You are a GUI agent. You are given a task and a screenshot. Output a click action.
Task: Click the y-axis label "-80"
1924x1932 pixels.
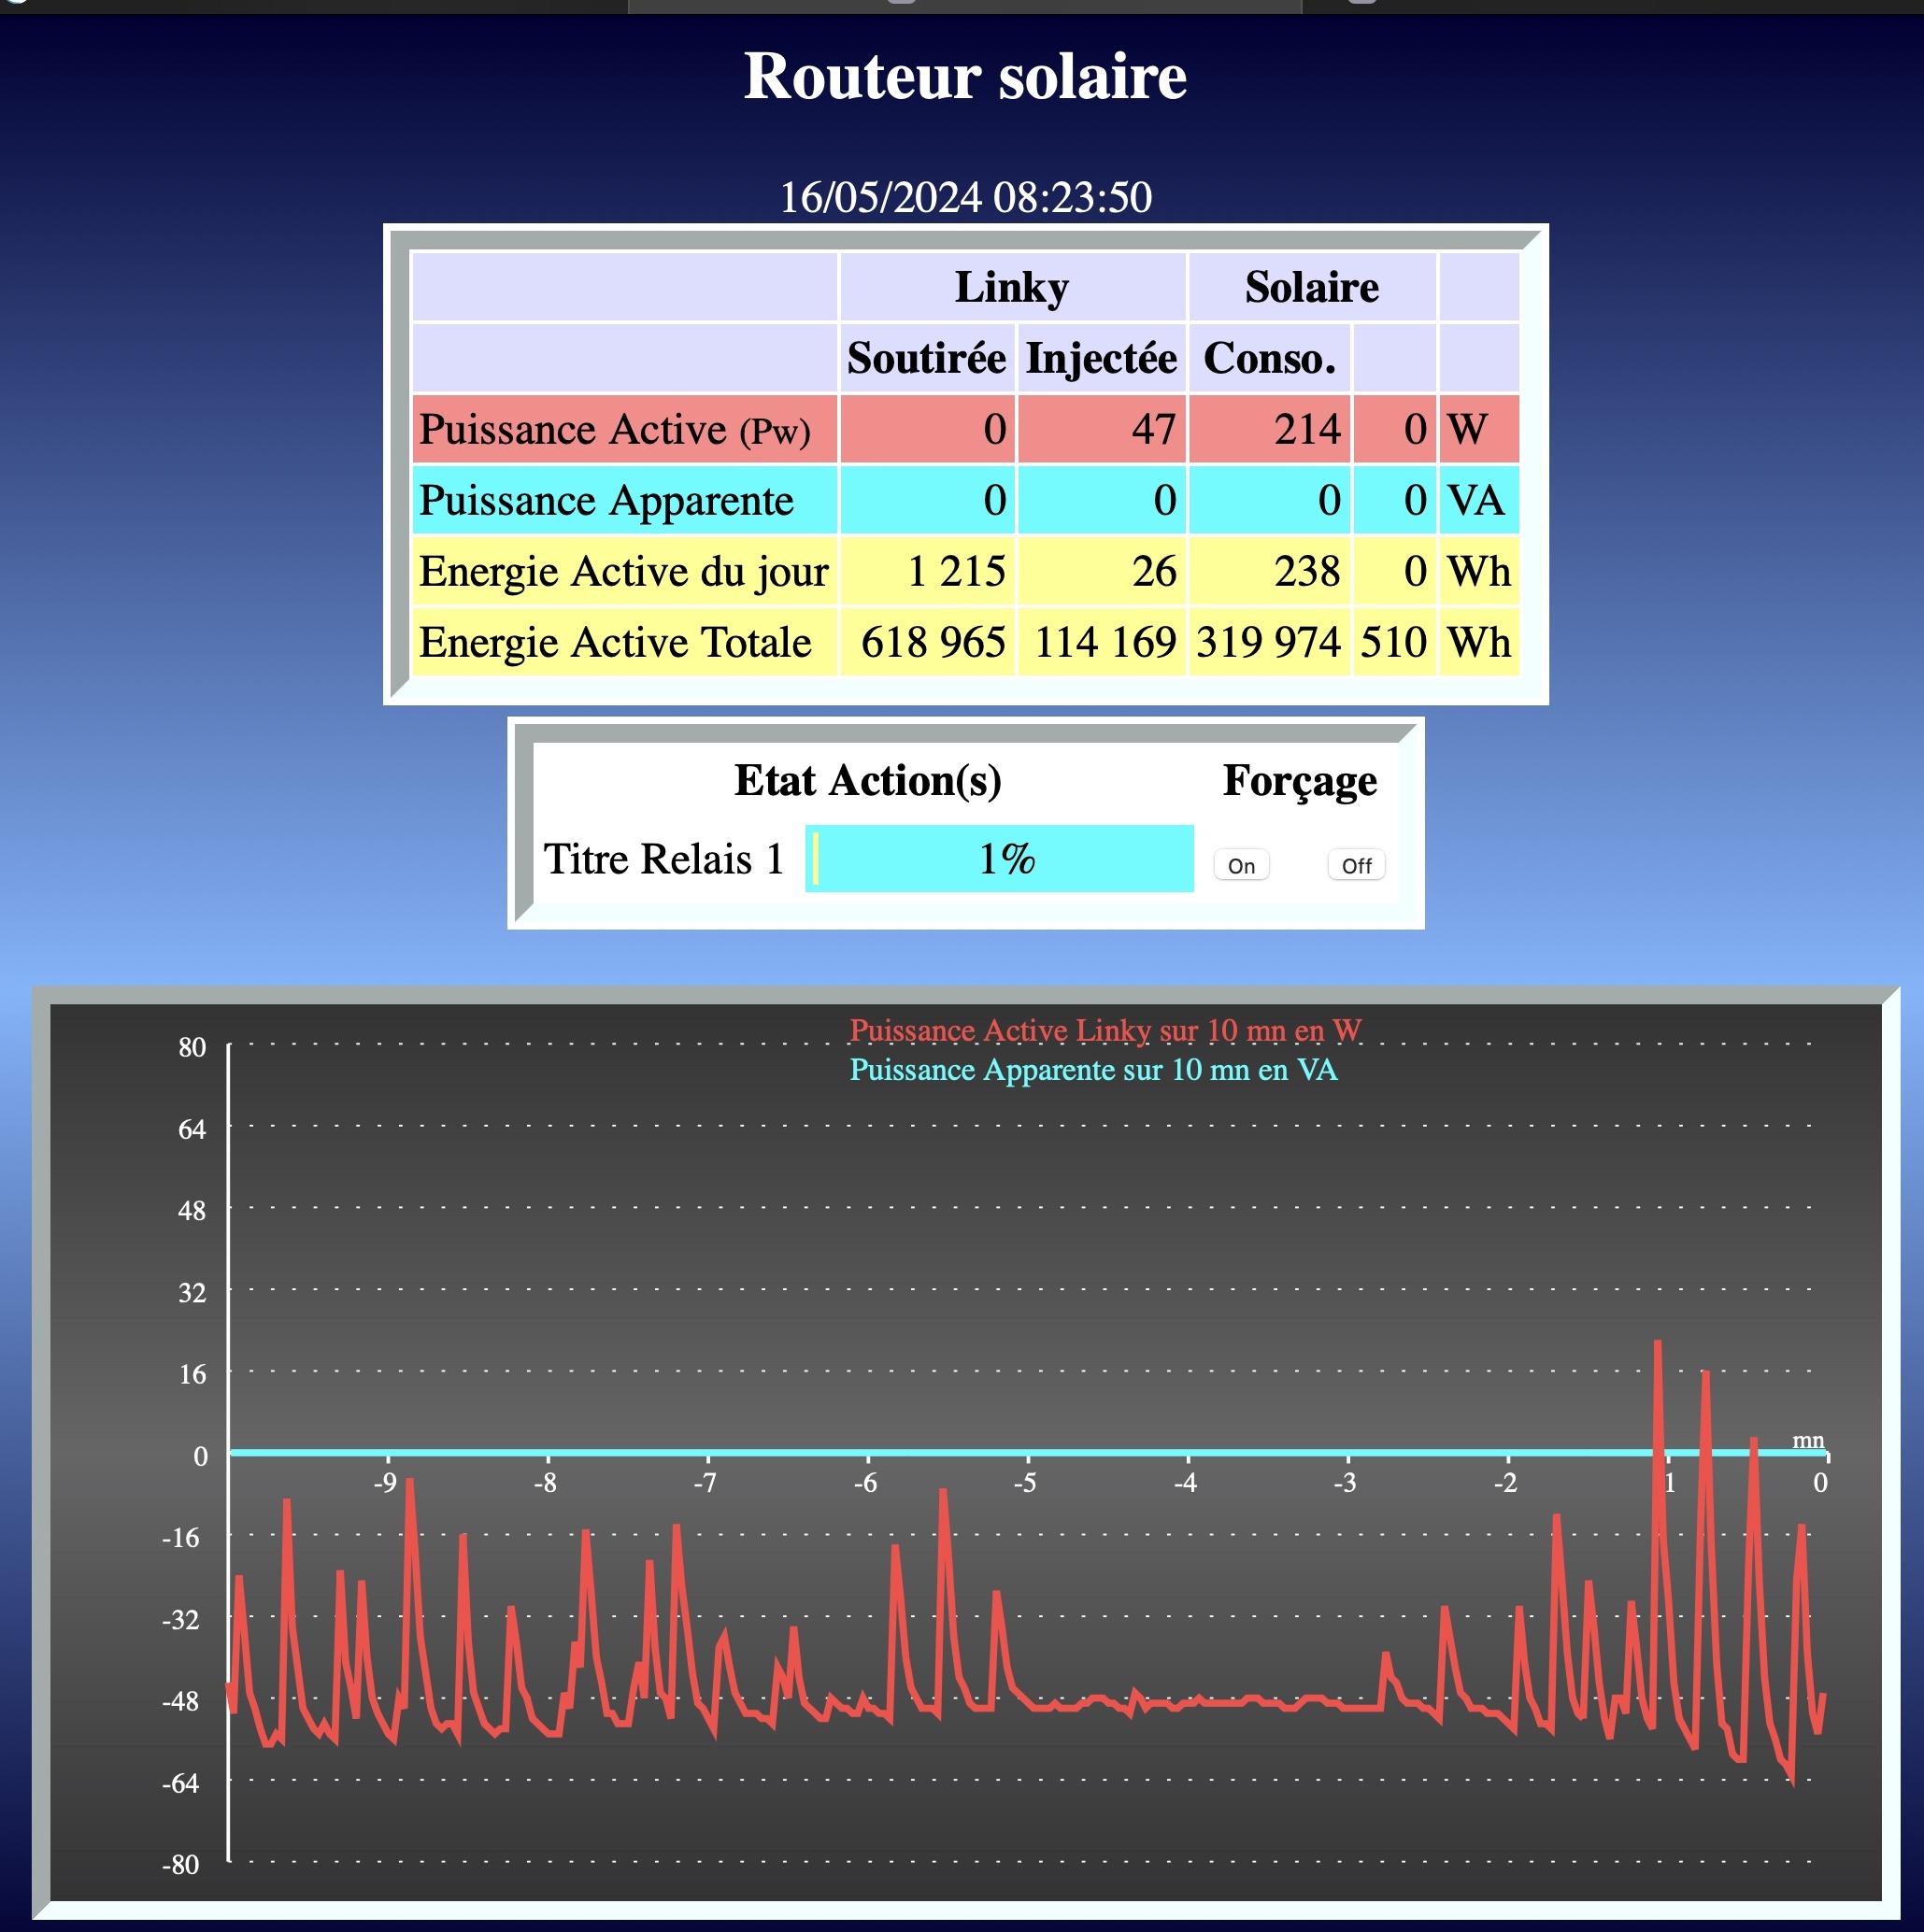tap(181, 1864)
